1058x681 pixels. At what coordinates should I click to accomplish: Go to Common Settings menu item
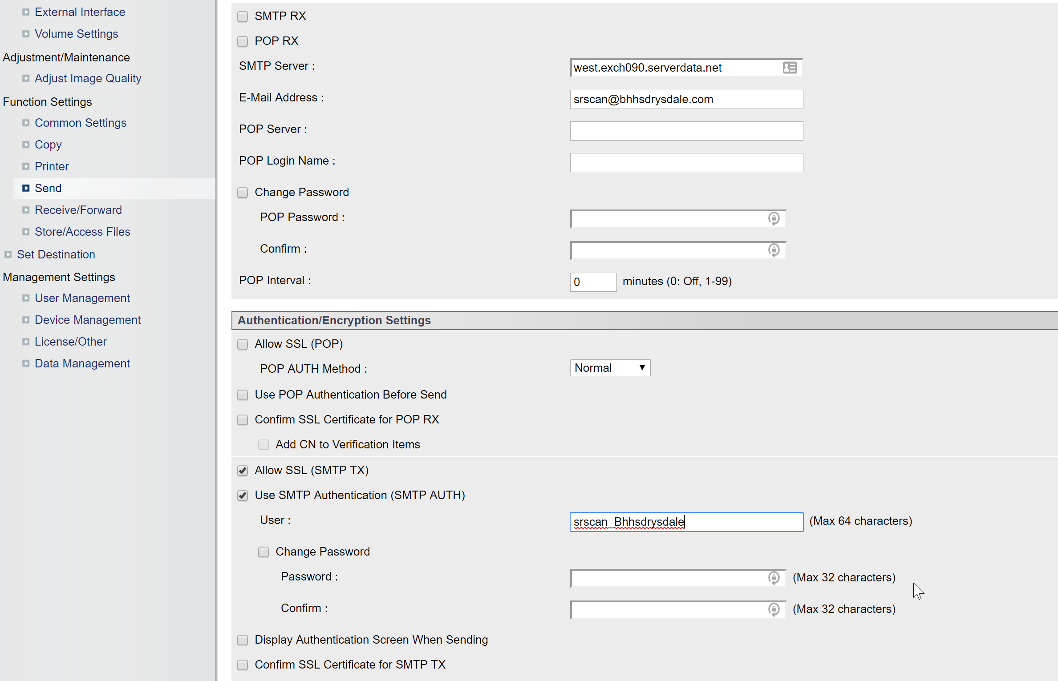(x=80, y=123)
